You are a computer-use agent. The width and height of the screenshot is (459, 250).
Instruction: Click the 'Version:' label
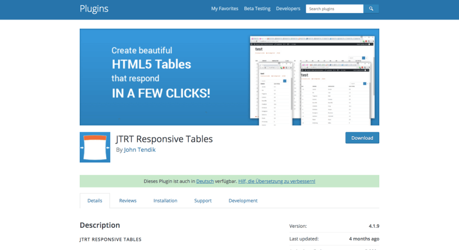[298, 226]
